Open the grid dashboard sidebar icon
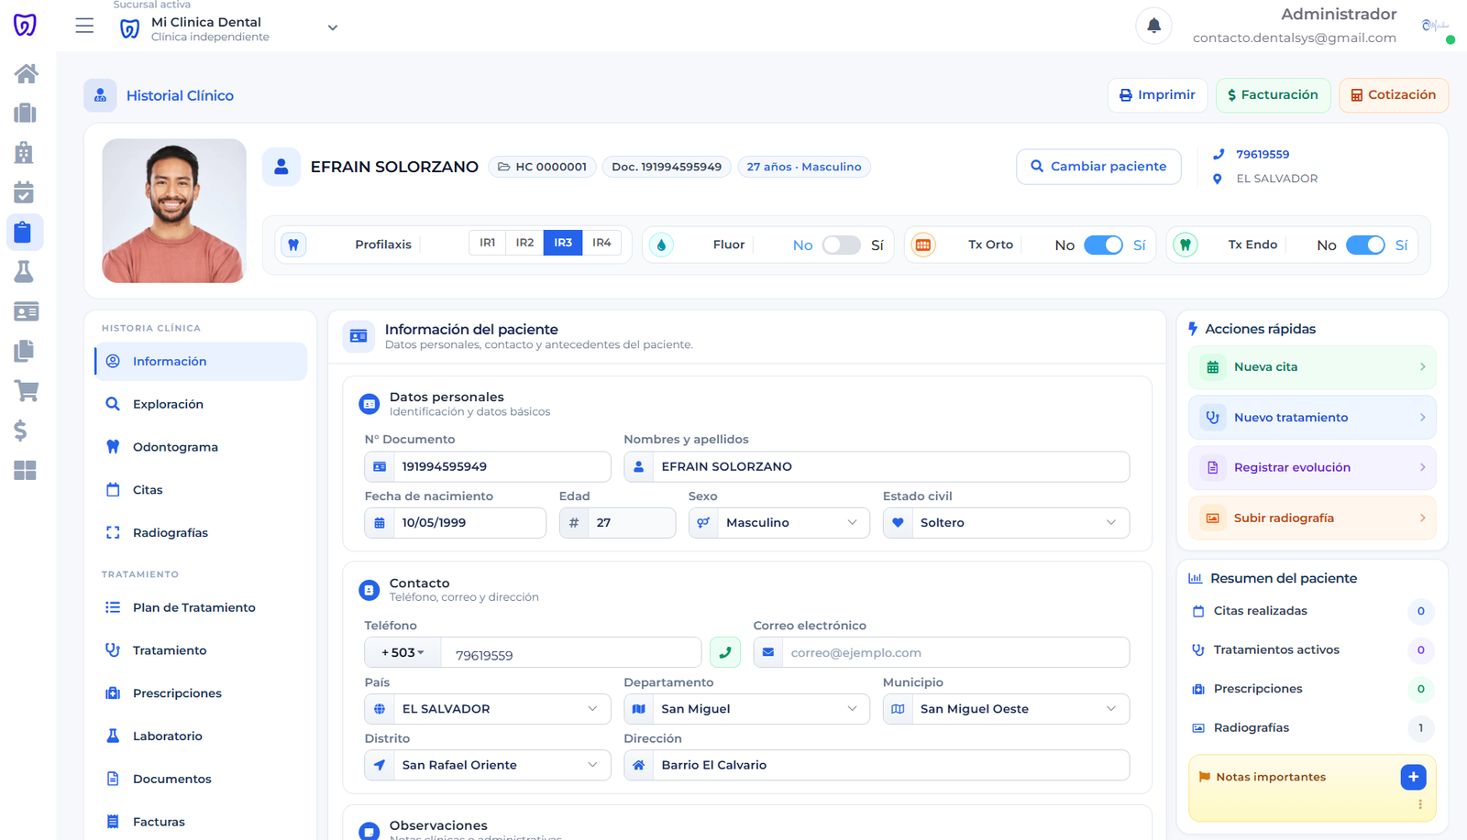This screenshot has height=840, width=1467. (26, 470)
